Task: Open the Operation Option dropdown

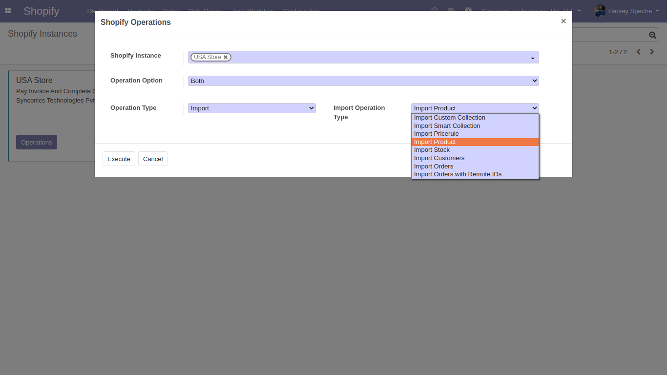Action: tap(363, 81)
